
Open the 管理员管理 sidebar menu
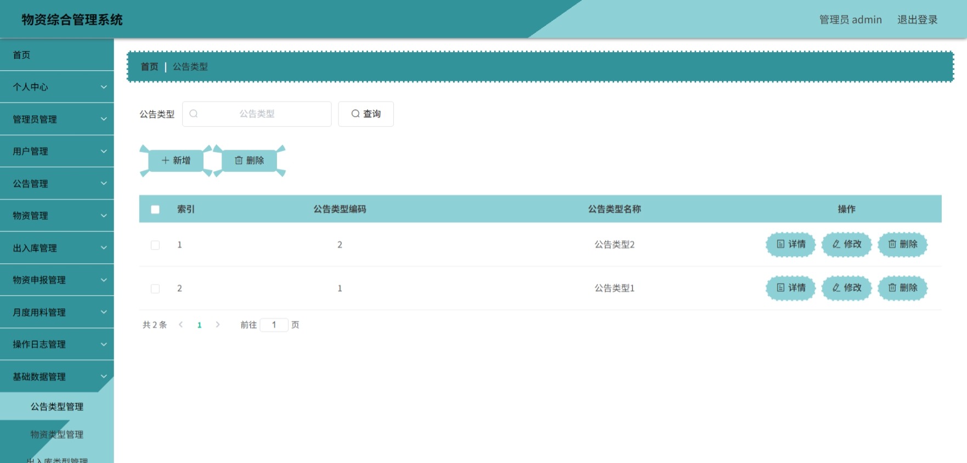pyautogui.click(x=57, y=119)
